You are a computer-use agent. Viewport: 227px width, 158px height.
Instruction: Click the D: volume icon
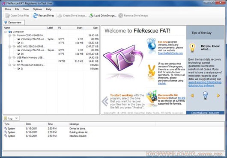tap(18, 54)
